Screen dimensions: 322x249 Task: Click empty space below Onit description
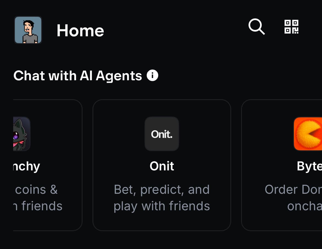pos(162,222)
